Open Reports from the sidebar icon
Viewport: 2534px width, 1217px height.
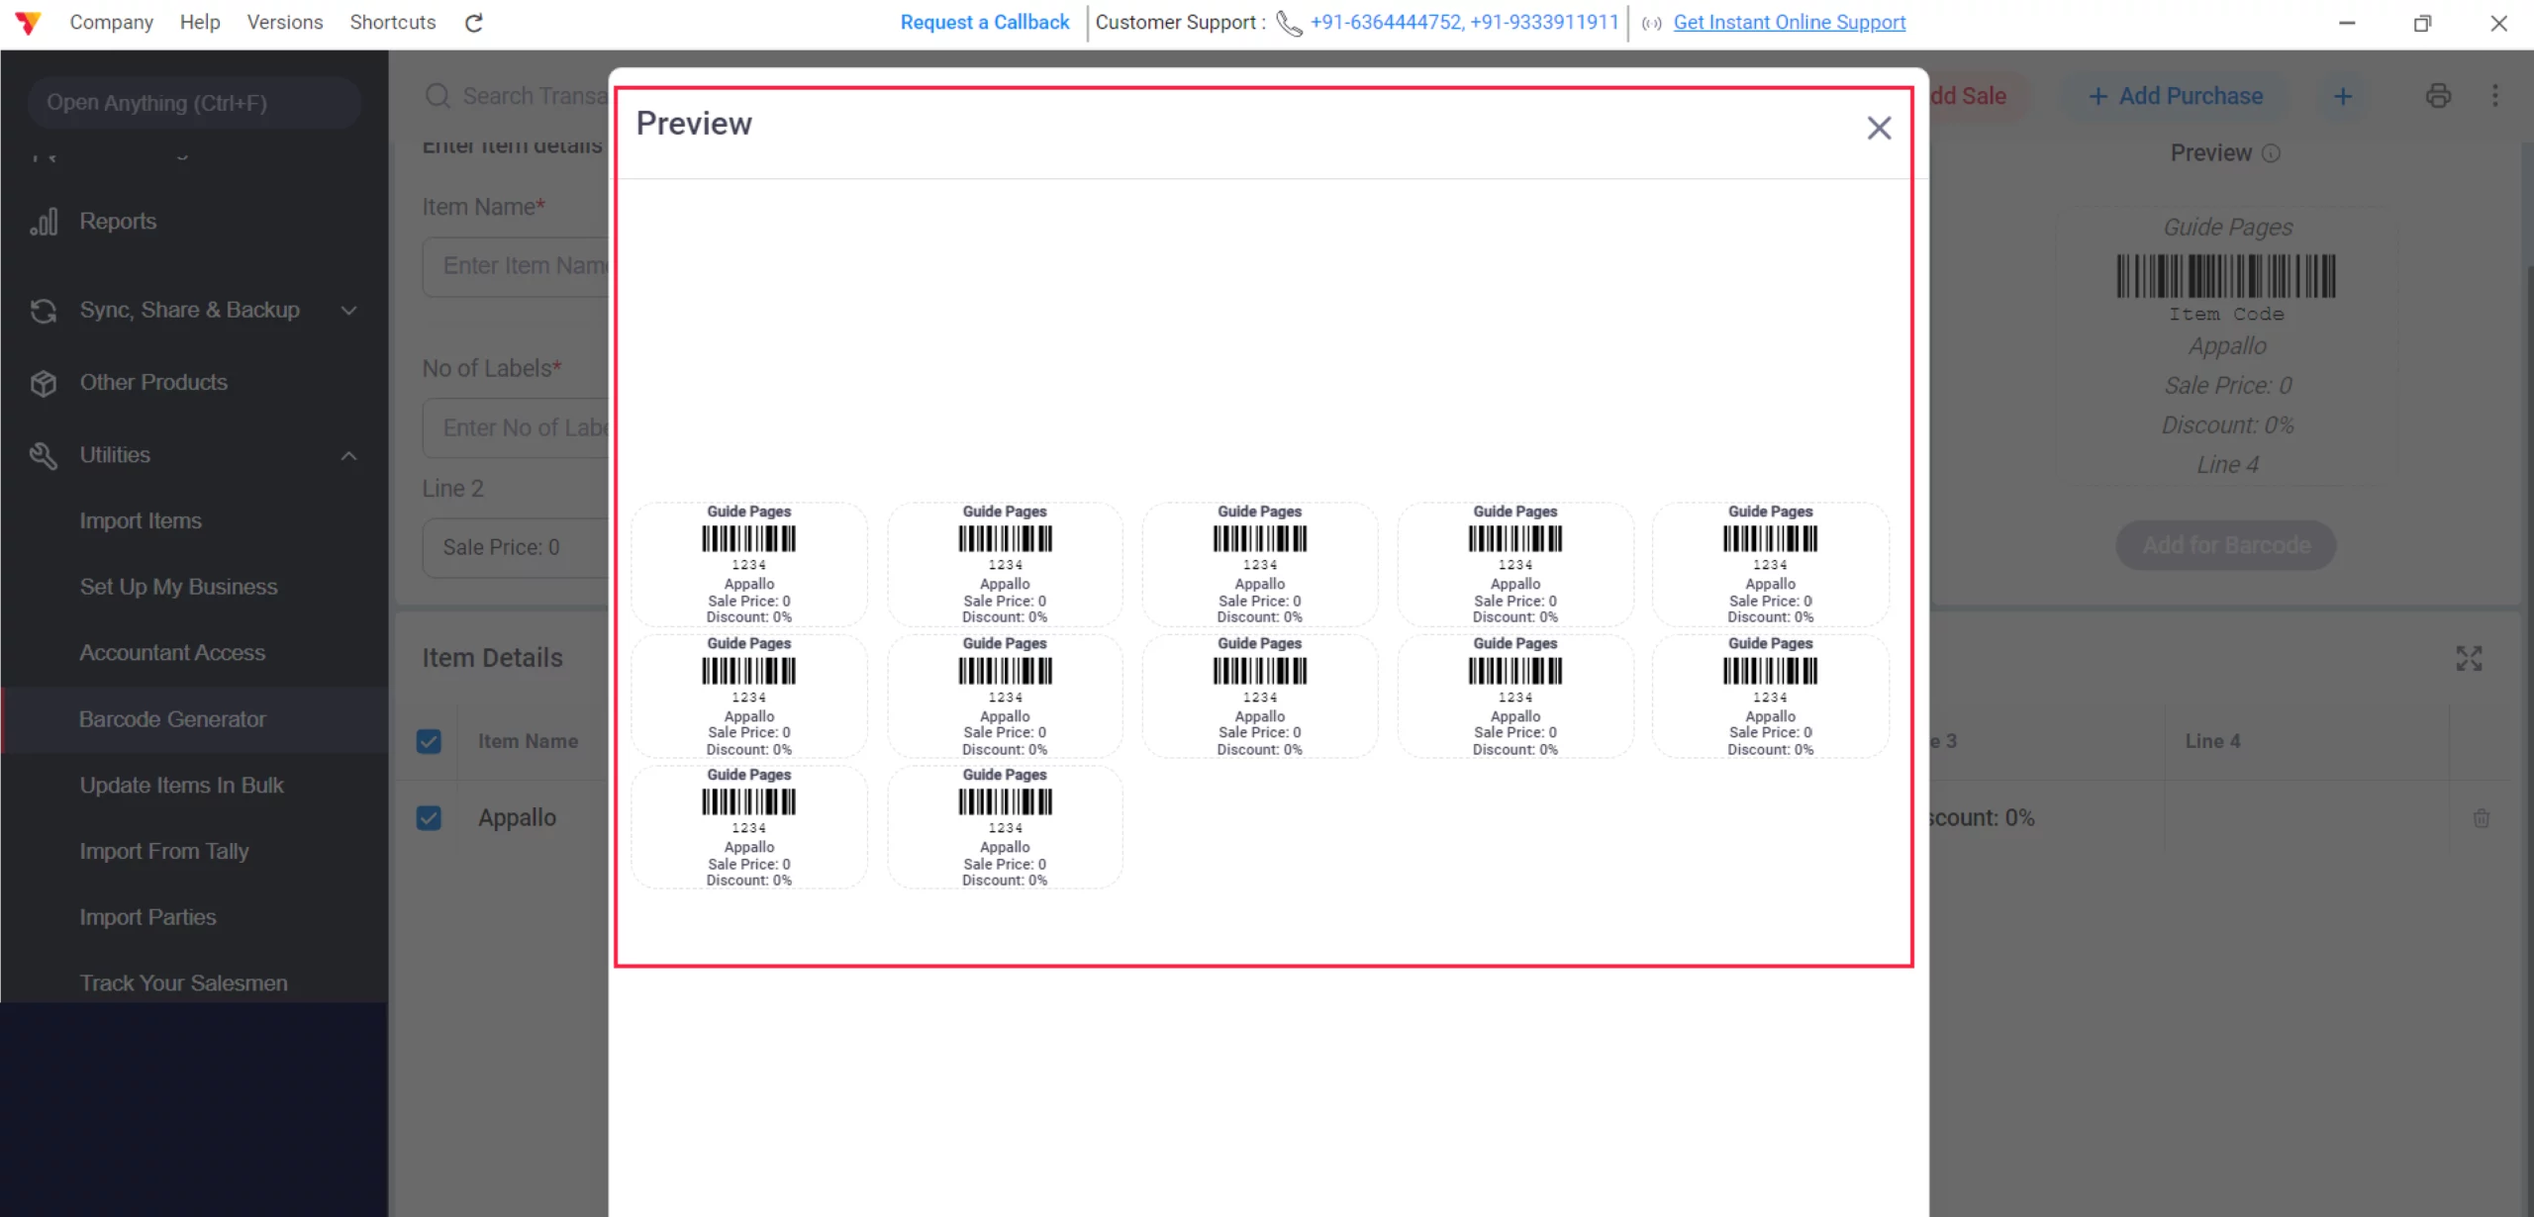(x=44, y=221)
